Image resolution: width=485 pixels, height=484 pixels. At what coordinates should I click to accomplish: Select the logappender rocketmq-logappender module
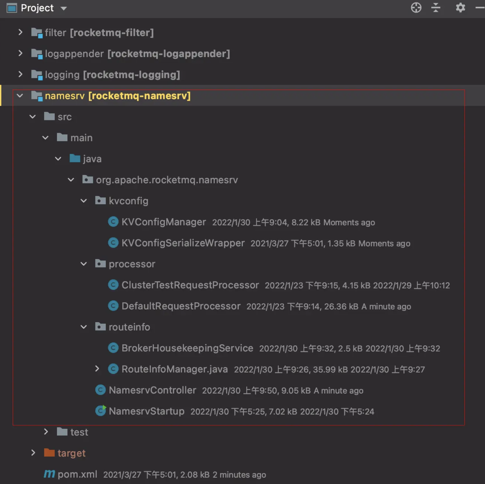[x=137, y=53]
